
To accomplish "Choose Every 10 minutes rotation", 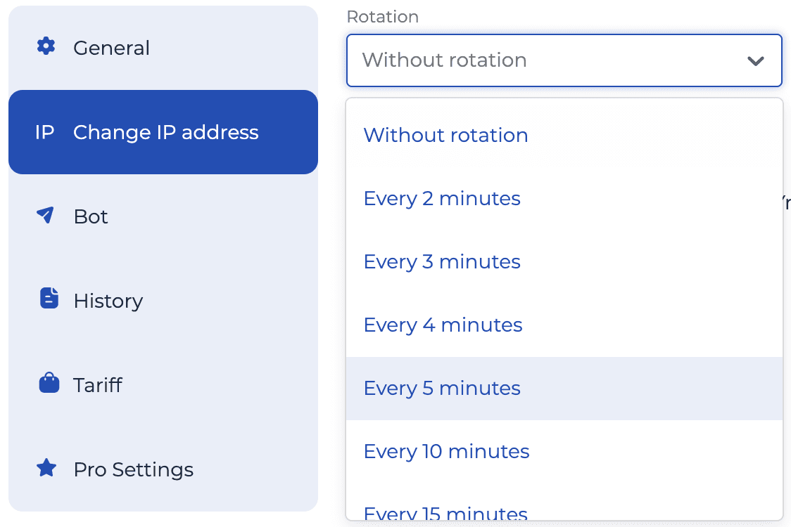I will coord(446,451).
